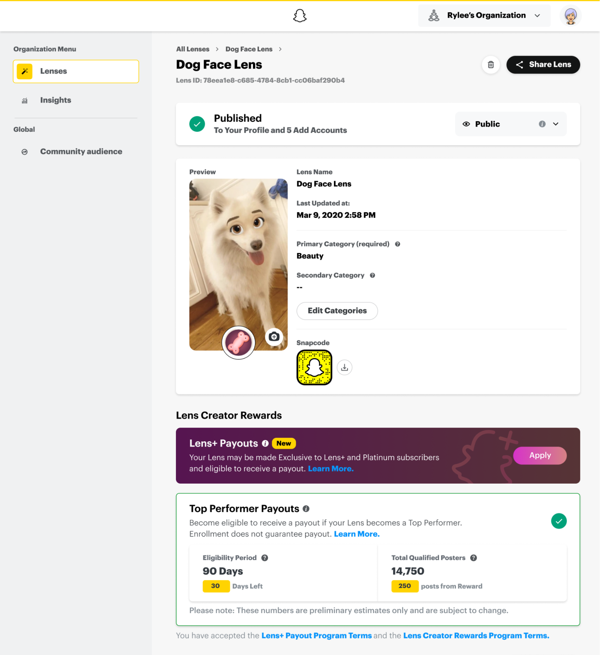Screen dimensions: 600x655
Task: Open Community audience in sidebar
Action: 81,152
